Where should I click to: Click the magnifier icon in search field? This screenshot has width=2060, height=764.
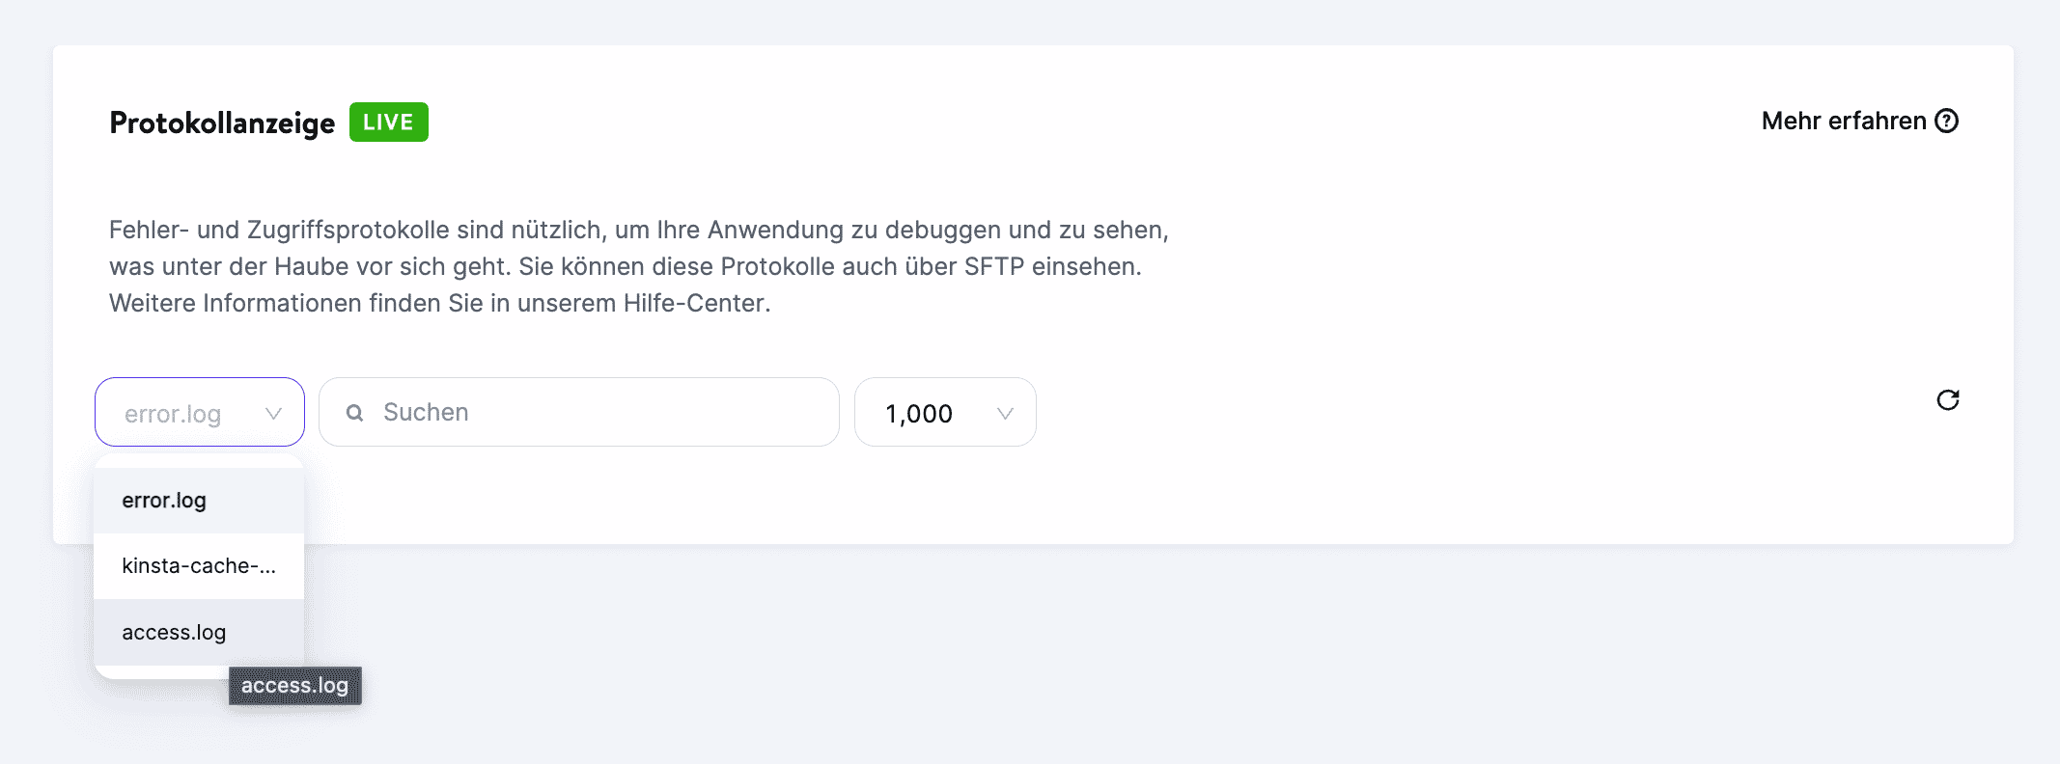[x=354, y=412]
